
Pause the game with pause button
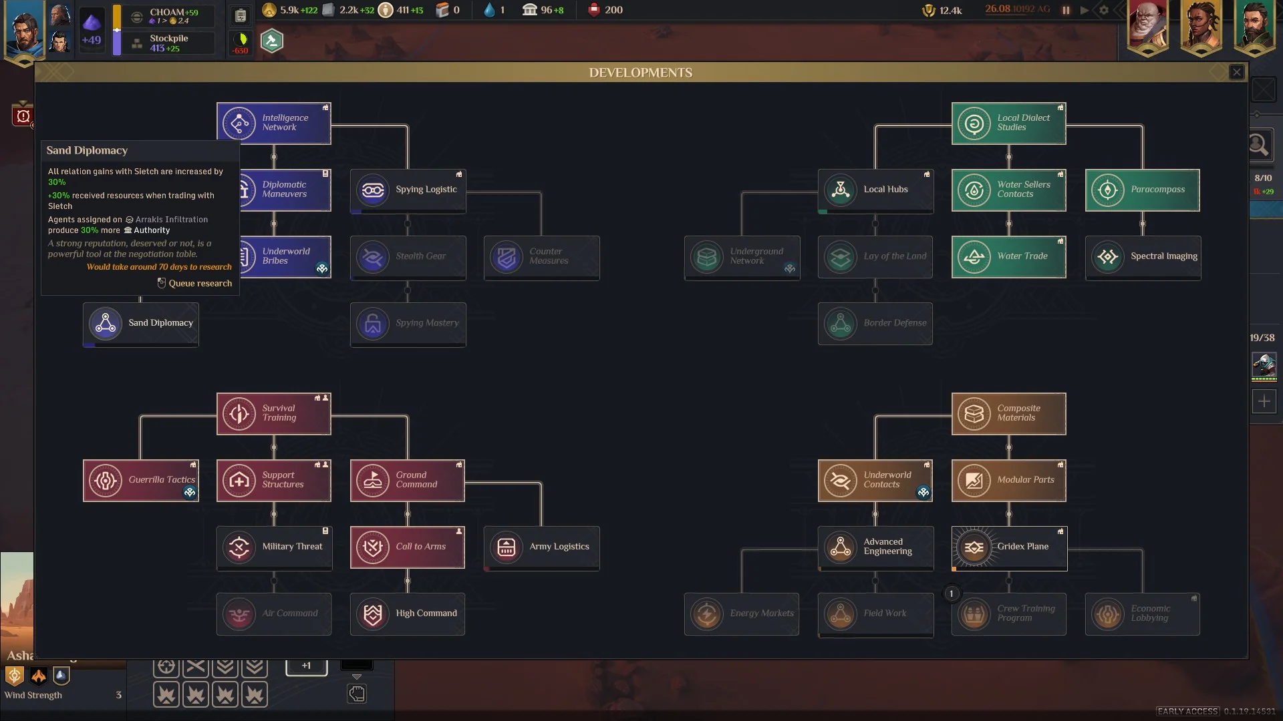(x=1066, y=10)
